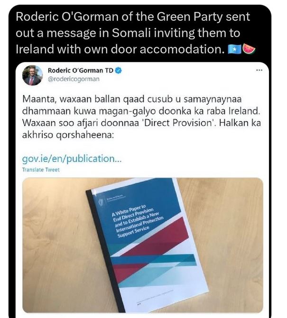Click the watermelon emoji in caption
Screen dimensions: 287x318
pyautogui.click(x=249, y=49)
